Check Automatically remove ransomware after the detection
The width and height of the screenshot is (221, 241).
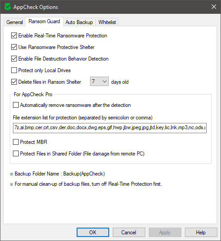(16, 105)
